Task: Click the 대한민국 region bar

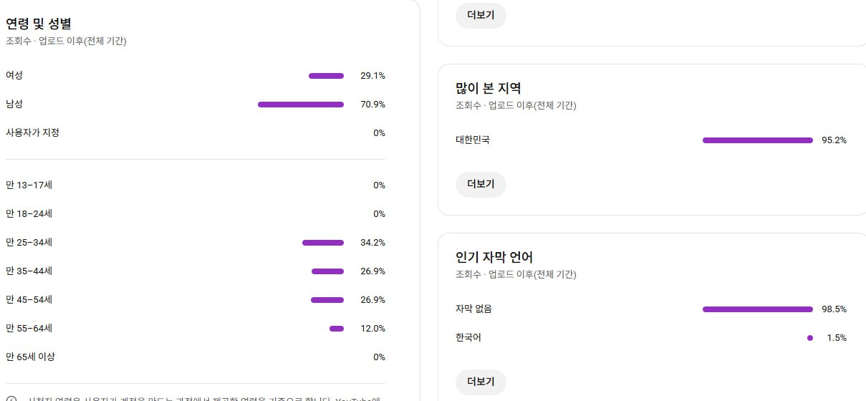Action: [757, 140]
